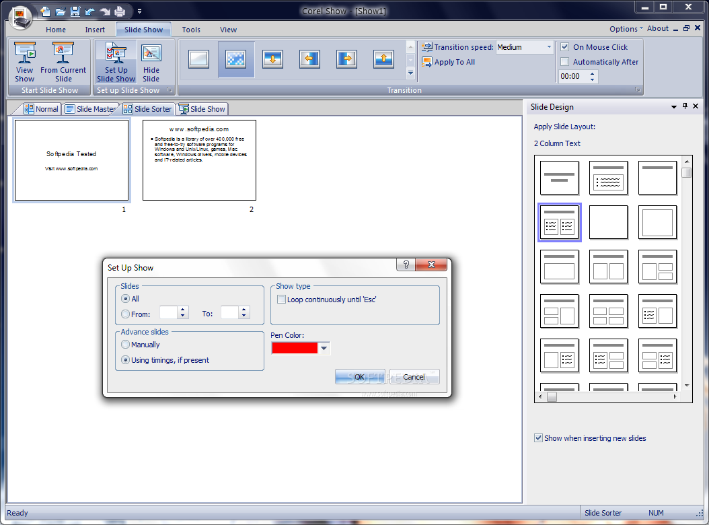Choose the Title and bulleted text layout

click(x=609, y=178)
